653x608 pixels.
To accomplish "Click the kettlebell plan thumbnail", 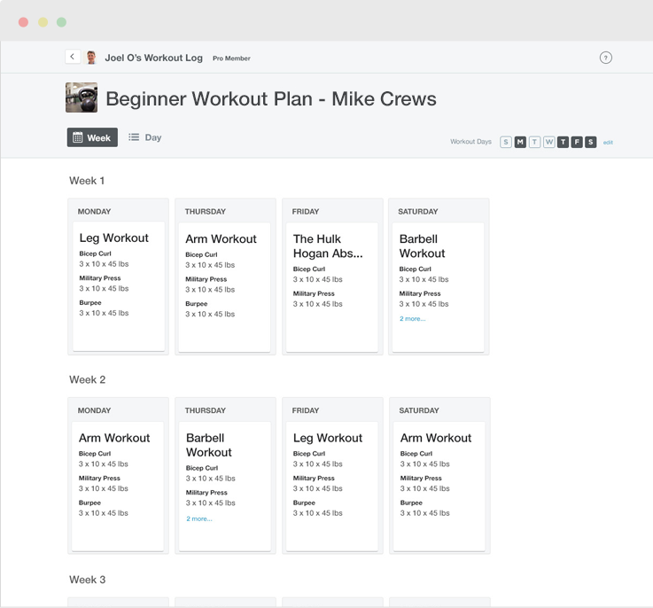I will (82, 97).
